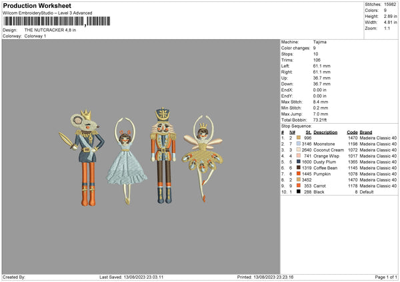Click the swatch beside 996 stitches
Screen dimensions: 400x282
299,138
